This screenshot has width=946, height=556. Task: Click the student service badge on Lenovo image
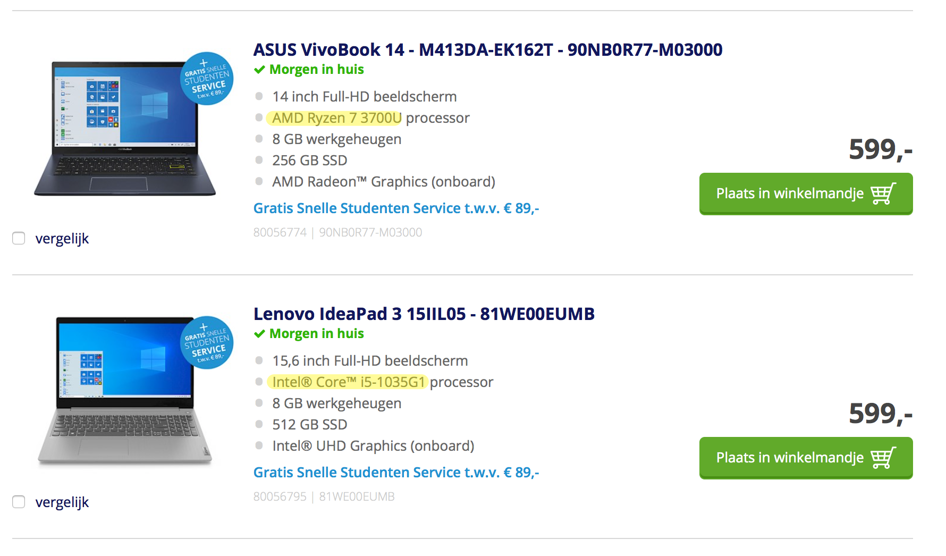point(207,343)
